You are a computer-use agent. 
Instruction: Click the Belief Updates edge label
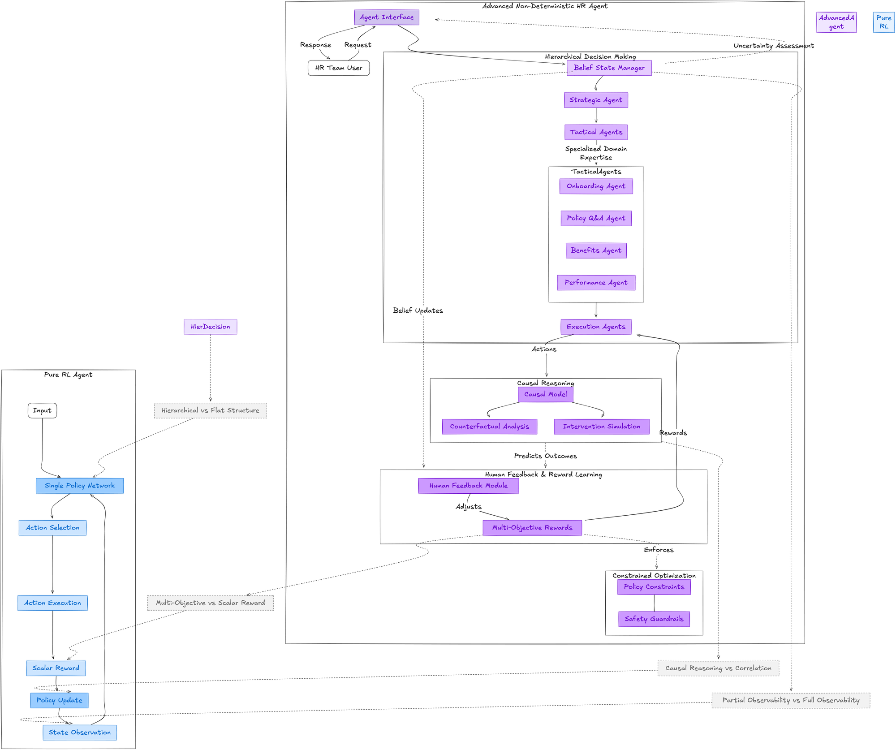tap(418, 310)
